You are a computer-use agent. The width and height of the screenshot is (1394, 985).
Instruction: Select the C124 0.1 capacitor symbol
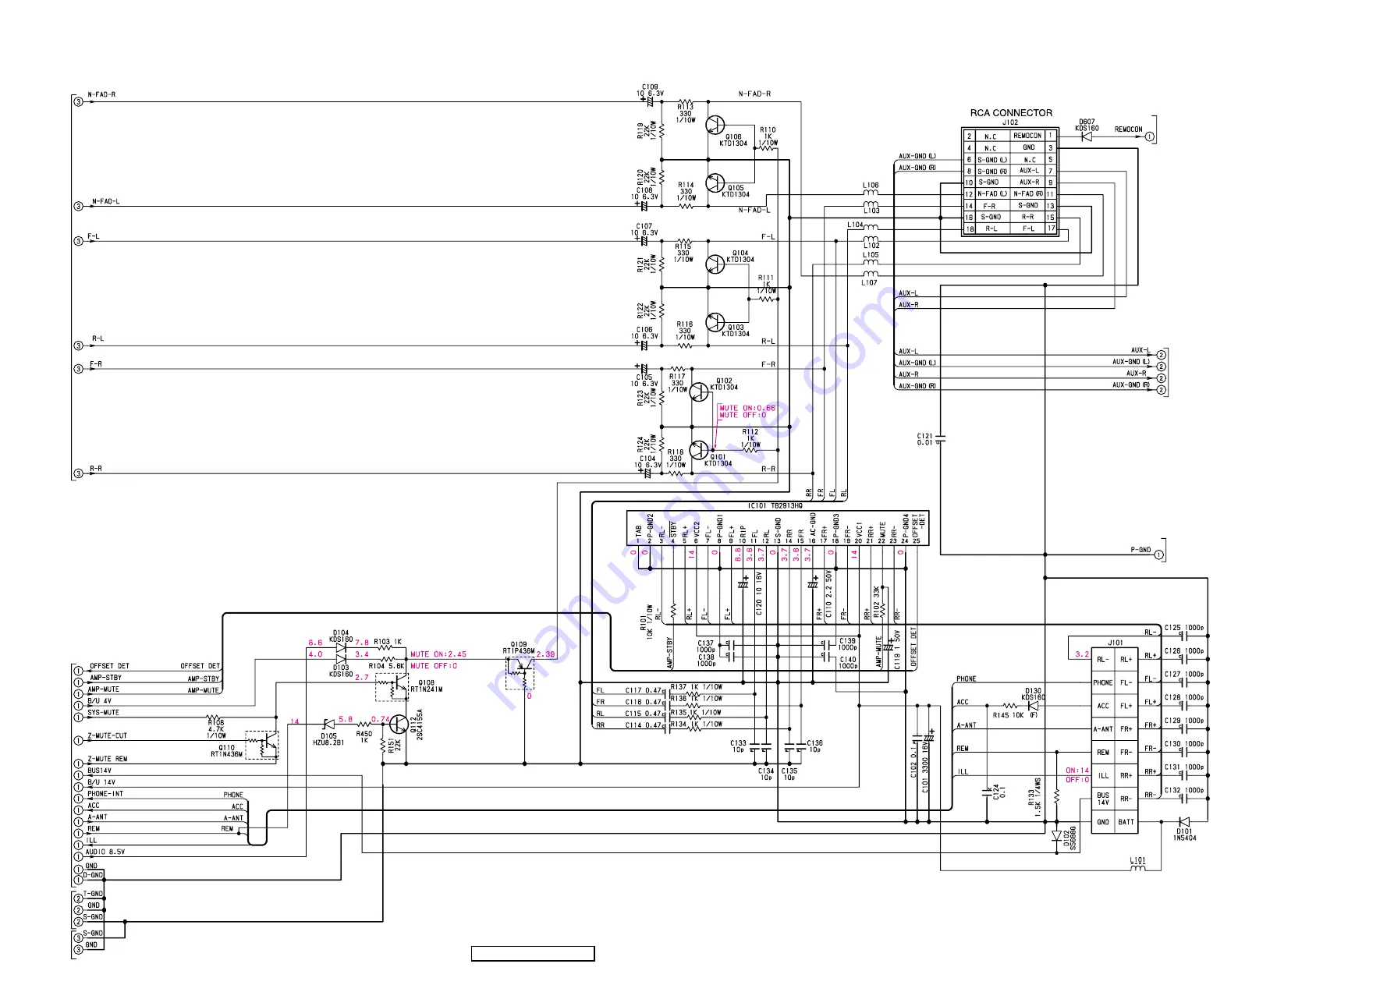987,792
